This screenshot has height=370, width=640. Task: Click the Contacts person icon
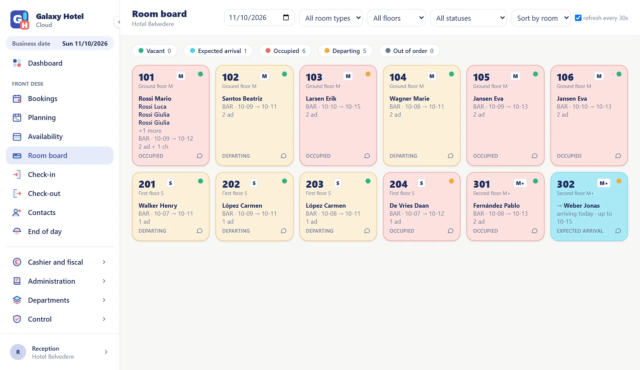pos(17,213)
